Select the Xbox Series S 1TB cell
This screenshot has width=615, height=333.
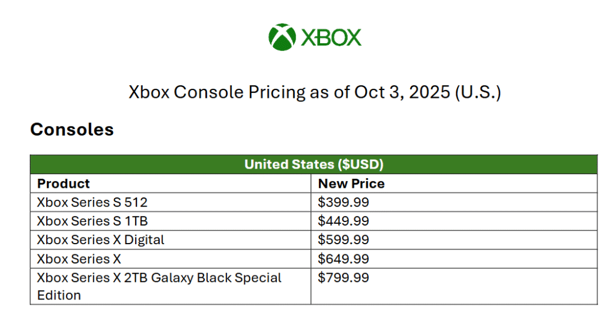pos(171,221)
